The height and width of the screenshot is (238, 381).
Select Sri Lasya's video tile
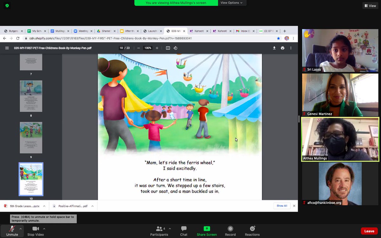(340, 50)
